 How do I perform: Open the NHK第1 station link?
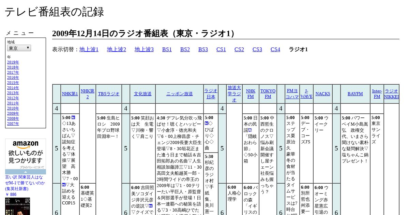pos(70,94)
